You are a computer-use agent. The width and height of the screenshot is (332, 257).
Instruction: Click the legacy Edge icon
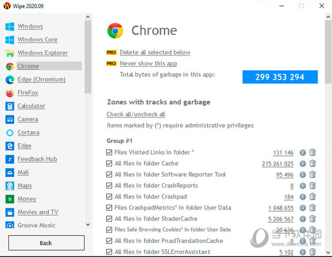(10, 146)
